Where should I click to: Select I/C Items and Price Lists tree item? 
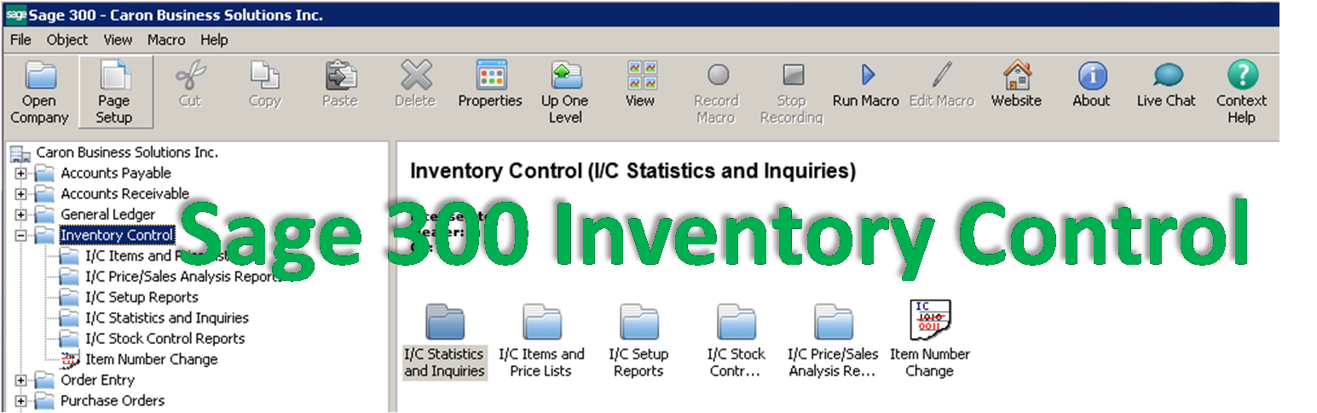tap(158, 255)
